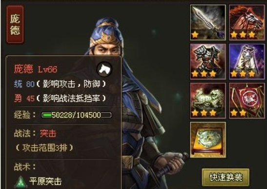Screen dimensions: 267x189
Task: Click the 统 80 command stat line
Action: click(x=60, y=84)
